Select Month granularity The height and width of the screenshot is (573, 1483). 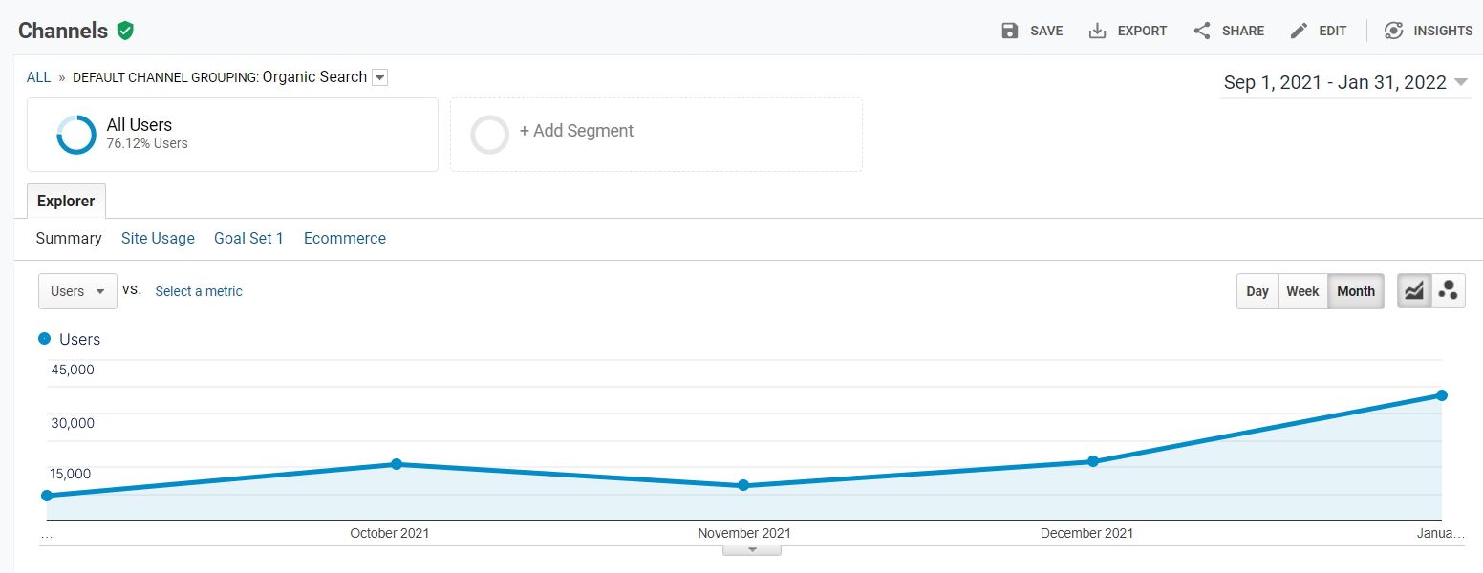[x=1356, y=291]
